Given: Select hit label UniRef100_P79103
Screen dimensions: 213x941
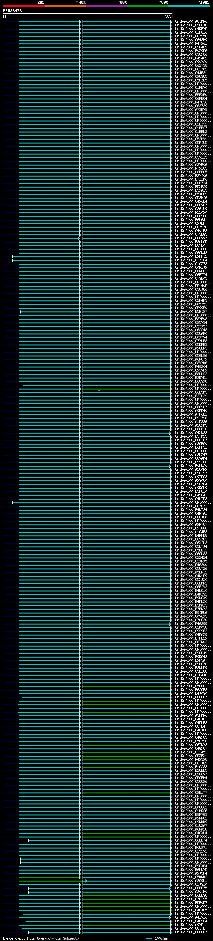Looking at the screenshot, I should point(191,168).
